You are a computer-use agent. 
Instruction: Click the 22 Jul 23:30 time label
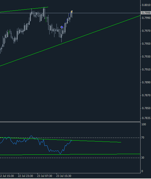[x=25, y=176]
